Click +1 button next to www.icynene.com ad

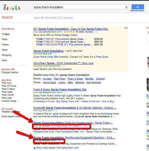(55, 54)
